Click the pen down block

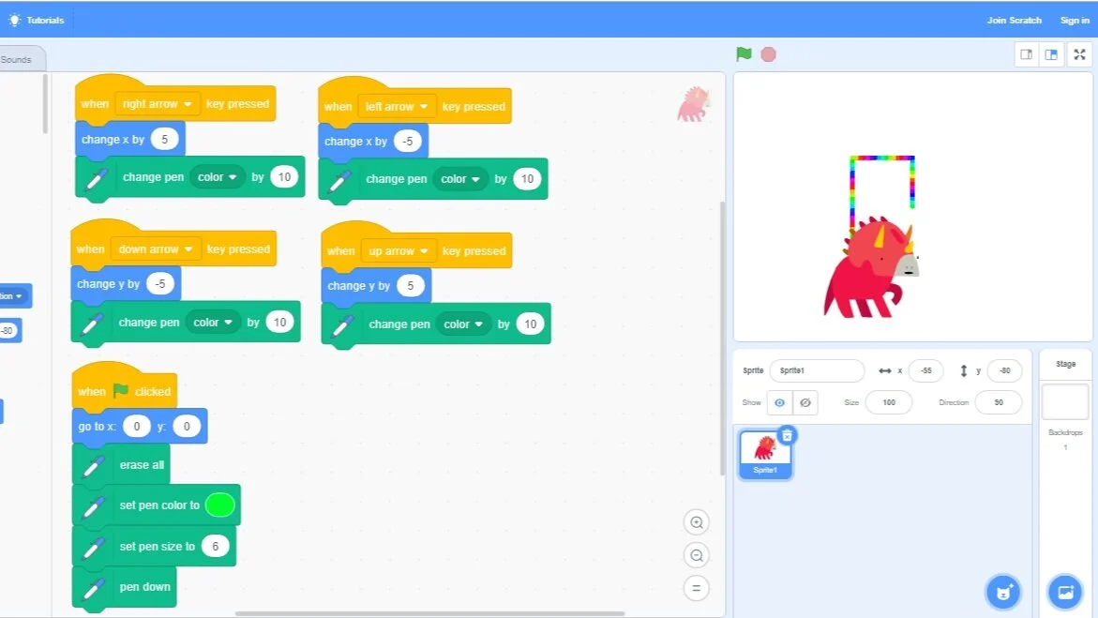[124, 587]
